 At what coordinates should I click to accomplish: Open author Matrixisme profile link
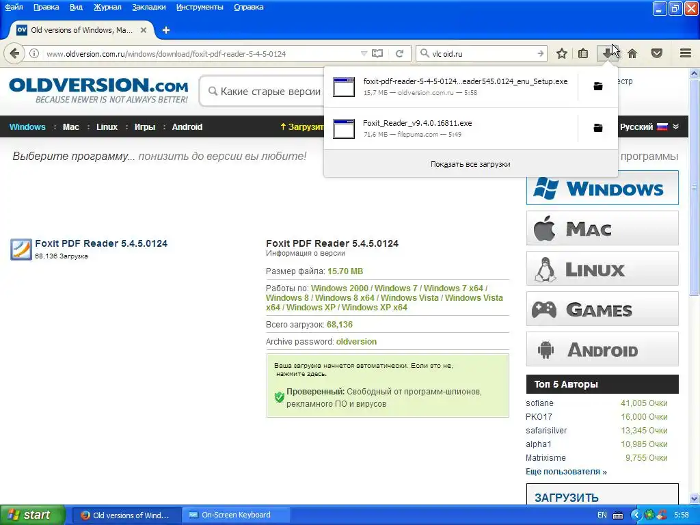[x=546, y=457]
